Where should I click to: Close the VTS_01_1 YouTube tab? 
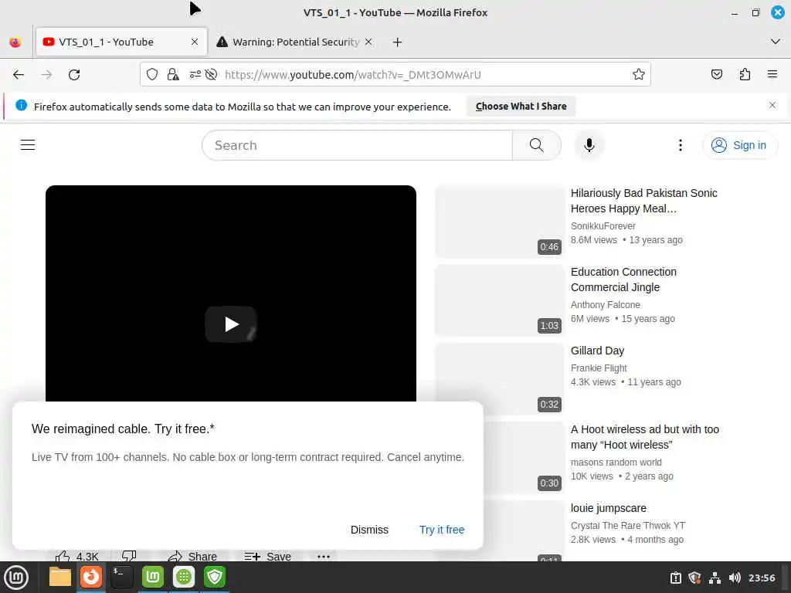(x=195, y=42)
